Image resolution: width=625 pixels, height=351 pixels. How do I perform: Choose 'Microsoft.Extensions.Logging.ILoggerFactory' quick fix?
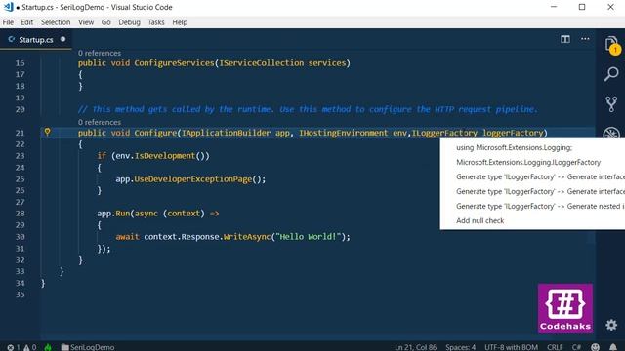(528, 163)
